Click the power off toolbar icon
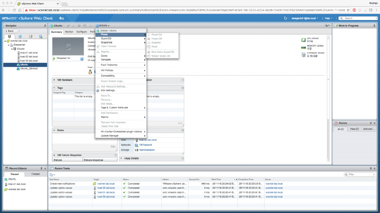The image size is (380, 213). [x=79, y=26]
